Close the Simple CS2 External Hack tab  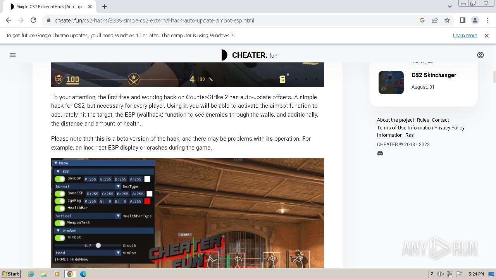pos(90,7)
